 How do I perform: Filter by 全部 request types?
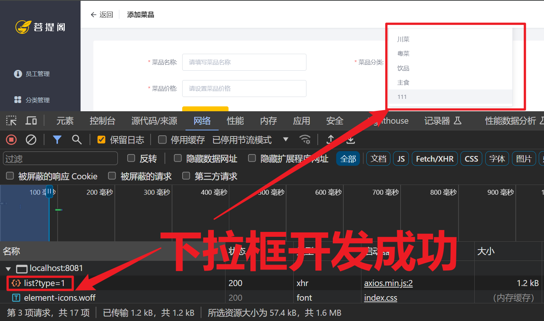click(x=348, y=159)
